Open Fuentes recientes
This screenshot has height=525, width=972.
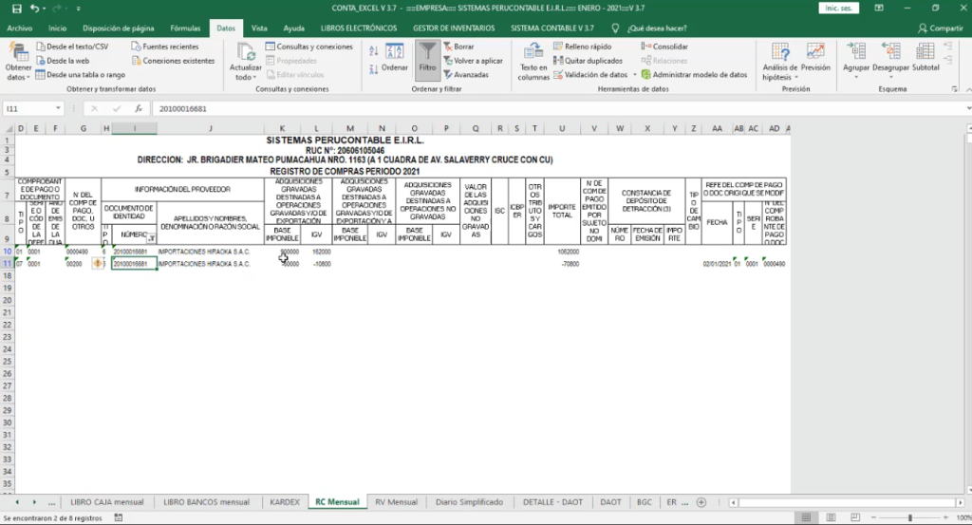tap(165, 47)
